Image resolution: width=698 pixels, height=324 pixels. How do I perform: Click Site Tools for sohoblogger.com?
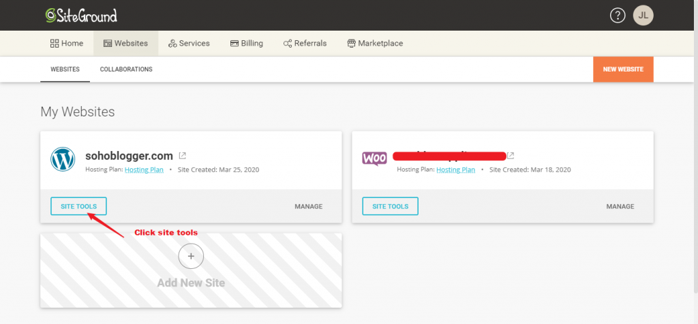[x=78, y=206]
